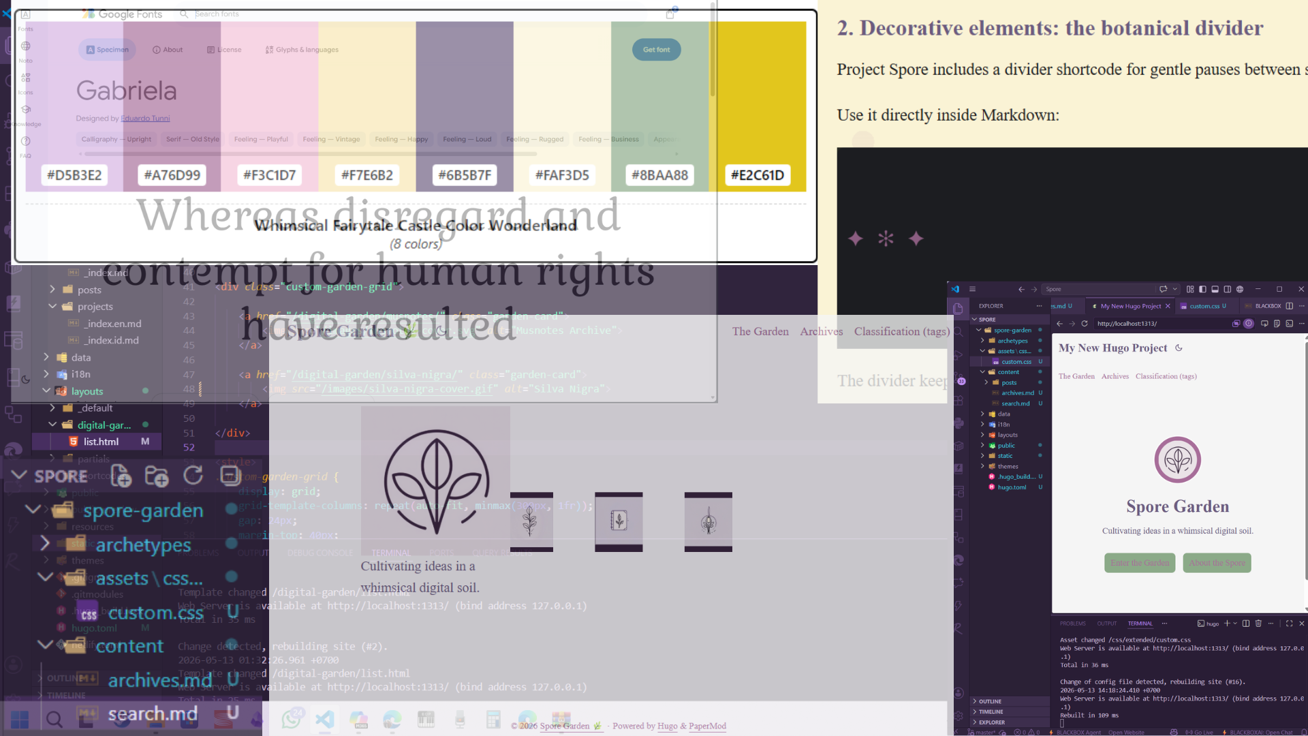The image size is (1308, 736).
Task: Open Search in the small VS Code window's activity bar
Action: point(959,332)
